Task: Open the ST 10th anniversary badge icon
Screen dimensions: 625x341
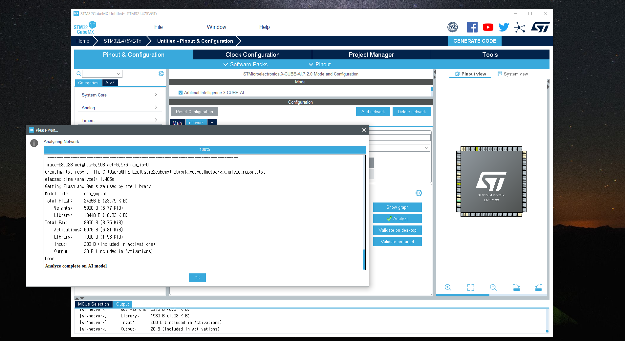Action: pyautogui.click(x=453, y=27)
